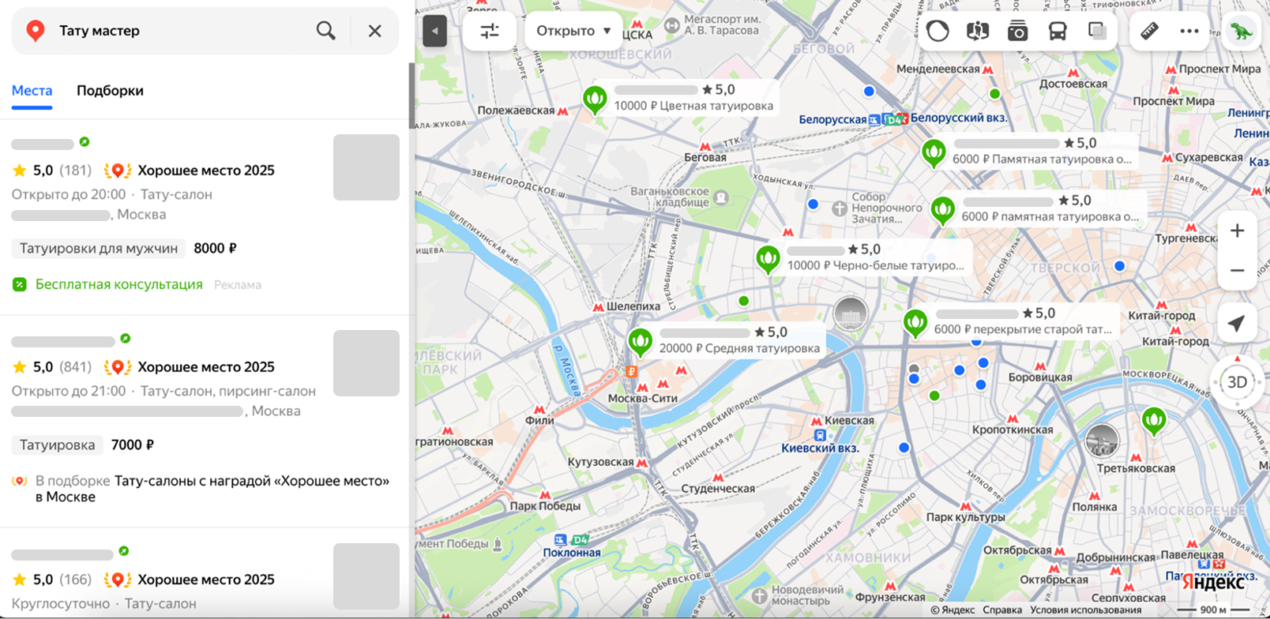
Task: Select "Студенческая" metro station label
Action: (x=718, y=489)
